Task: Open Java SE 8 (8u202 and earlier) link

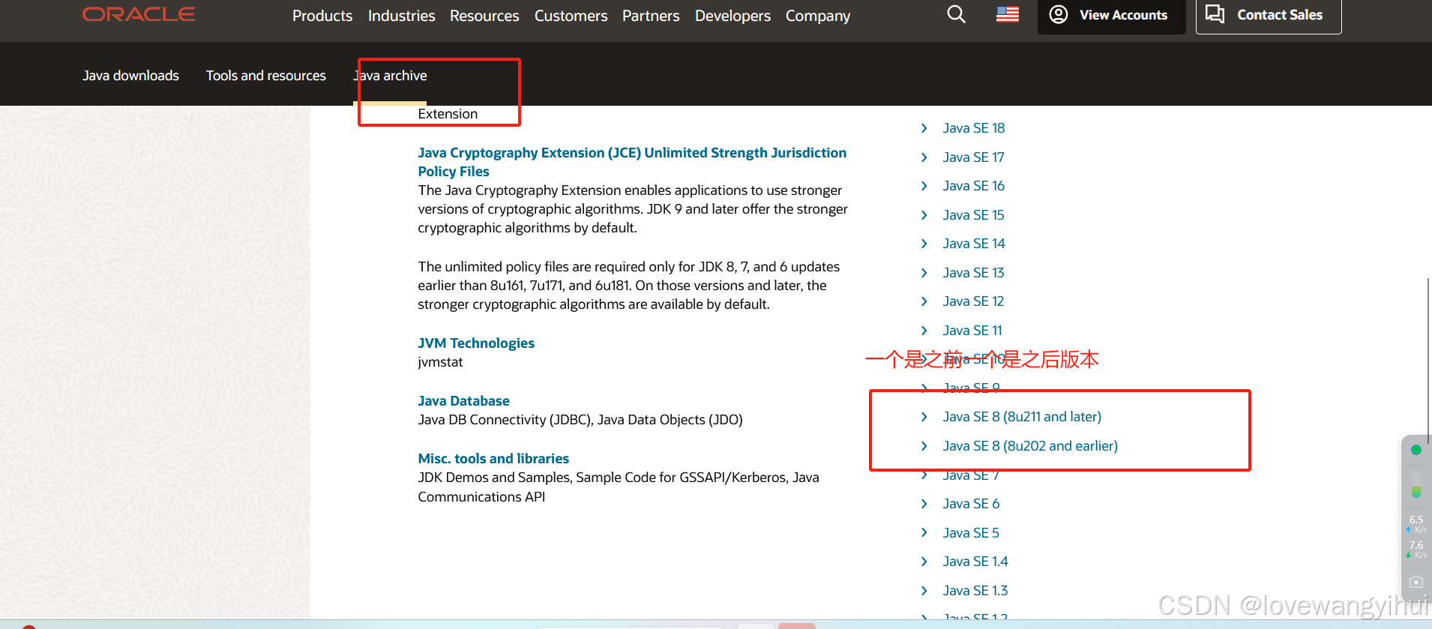Action: tap(1030, 446)
